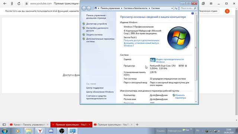238x134 pixels.
Task: Click the orange YouTube account avatar
Action: coord(227,11)
